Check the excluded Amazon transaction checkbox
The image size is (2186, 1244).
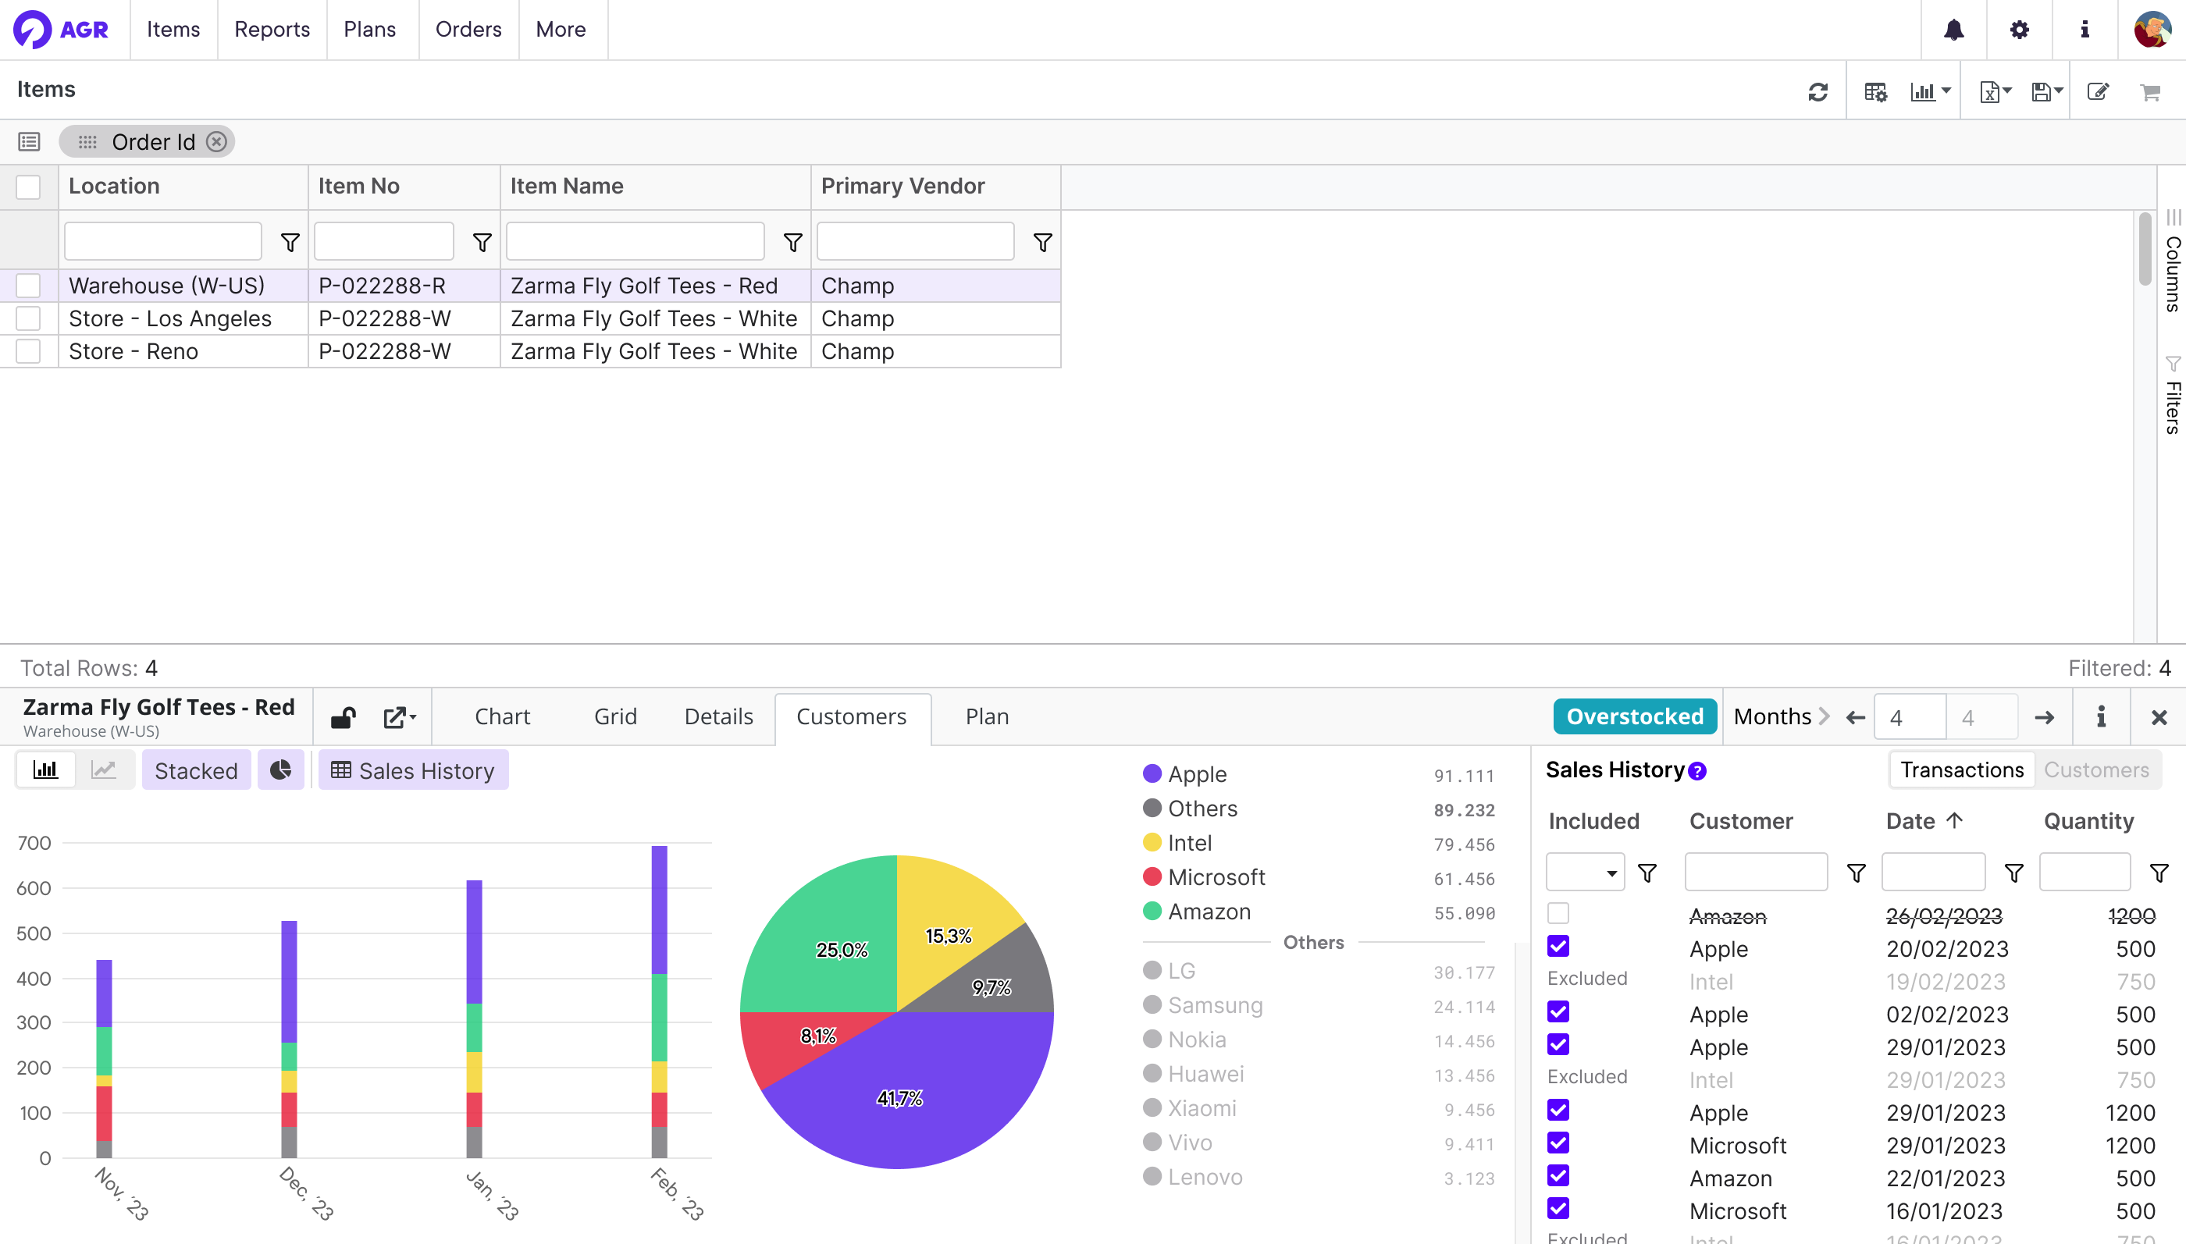[1558, 913]
